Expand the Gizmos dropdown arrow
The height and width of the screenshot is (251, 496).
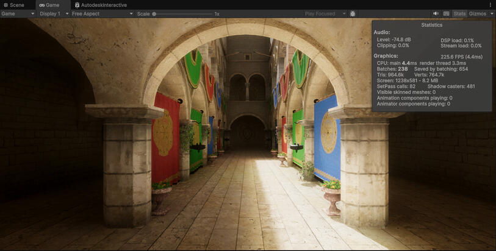point(492,13)
